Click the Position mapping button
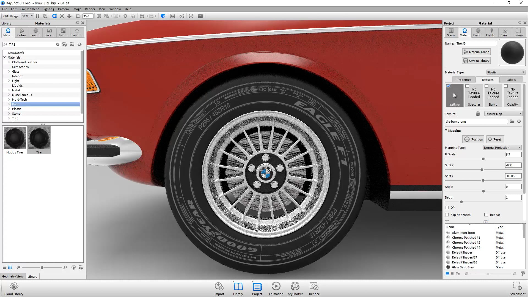Viewport: 528px width, 297px height. pyautogui.click(x=473, y=139)
